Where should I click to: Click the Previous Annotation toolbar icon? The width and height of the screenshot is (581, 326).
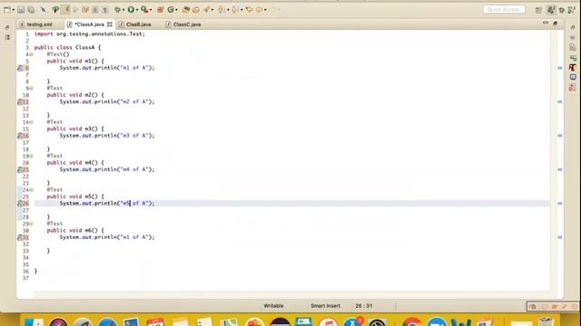point(235,10)
